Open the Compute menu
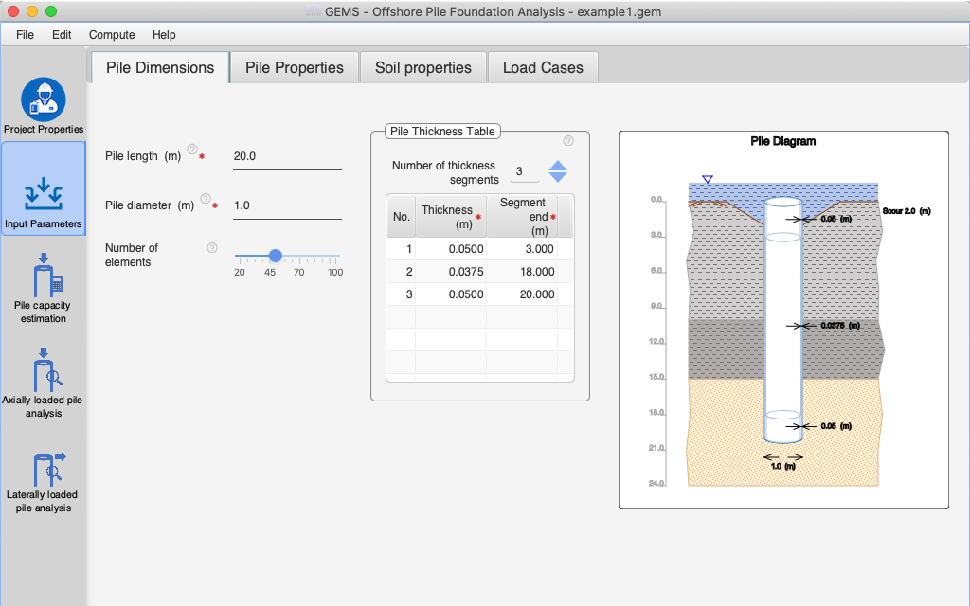Screen dimensions: 970x606 [112, 35]
